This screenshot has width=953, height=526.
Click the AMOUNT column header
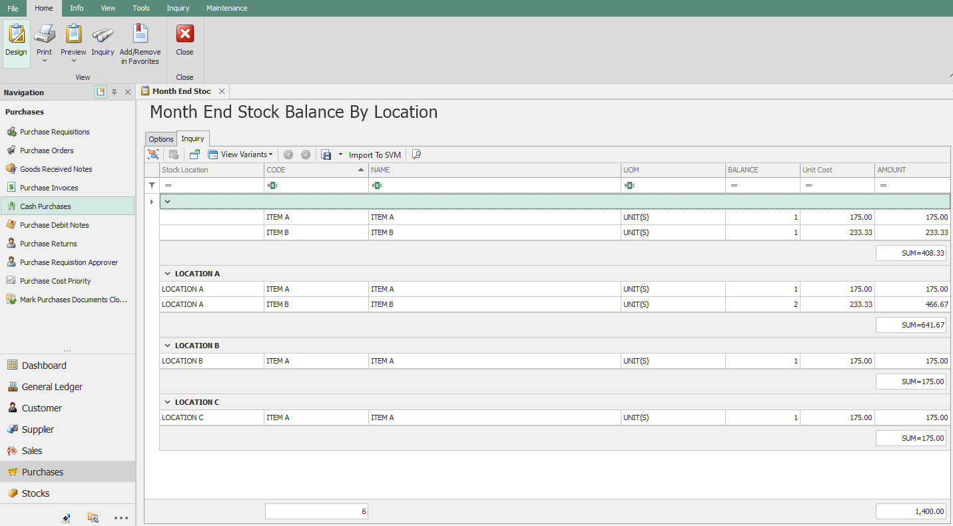(x=913, y=170)
